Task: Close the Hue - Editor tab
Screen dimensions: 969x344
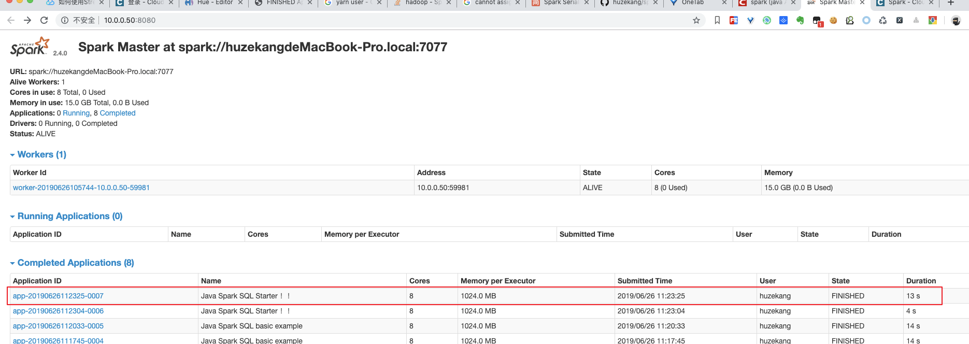Action: coord(240,3)
